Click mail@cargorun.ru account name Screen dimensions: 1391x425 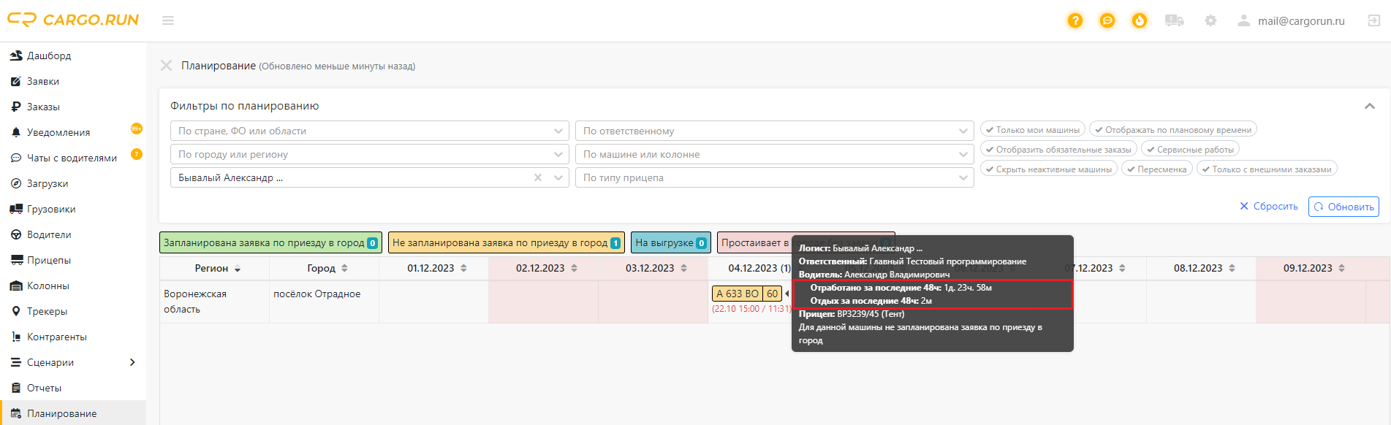[x=1301, y=21]
